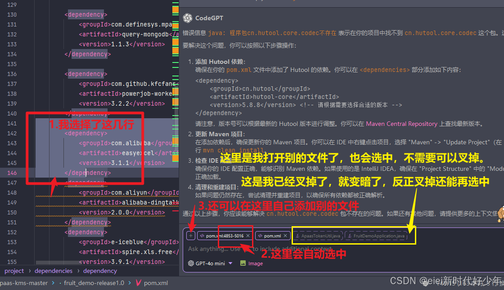
Task: Click the version 3.9.1 line
Action: [122, 262]
